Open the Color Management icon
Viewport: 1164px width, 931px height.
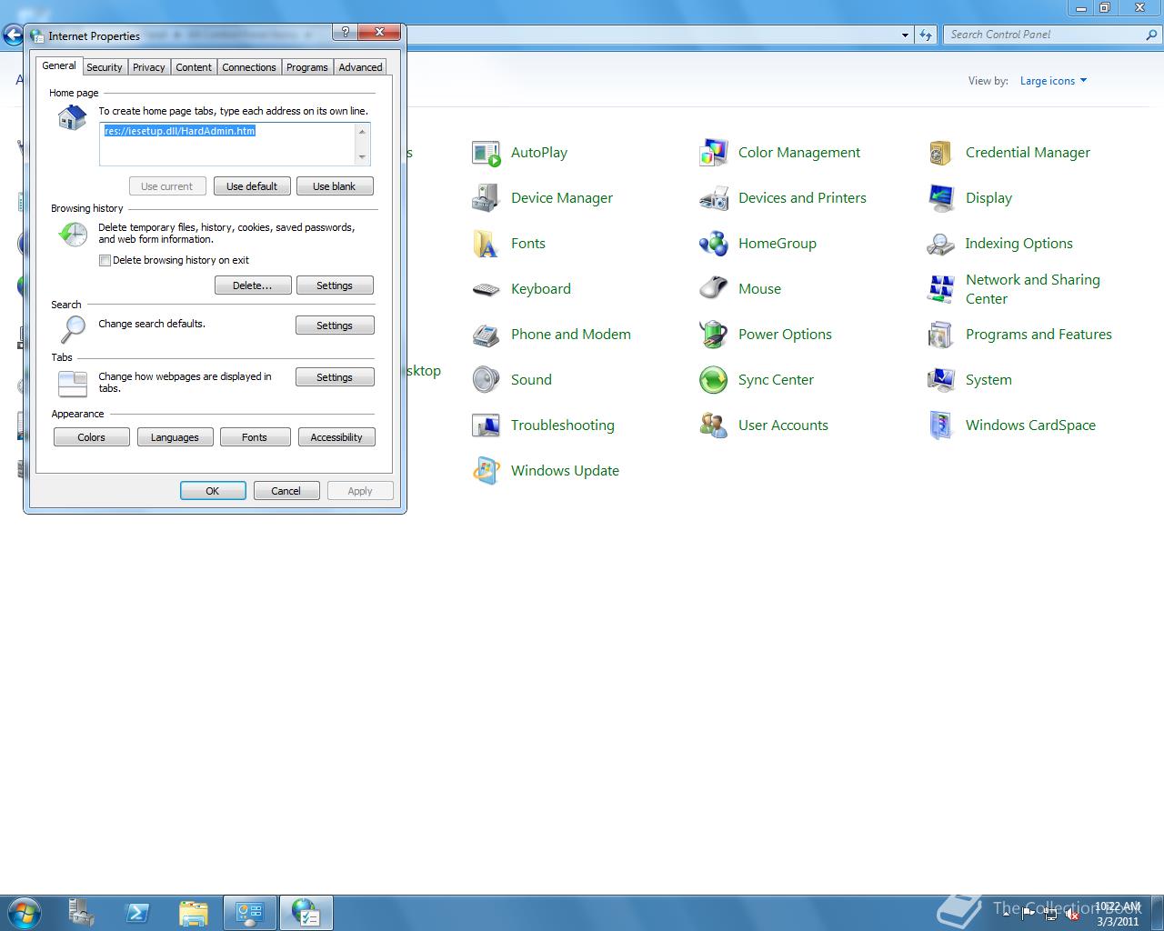click(714, 153)
